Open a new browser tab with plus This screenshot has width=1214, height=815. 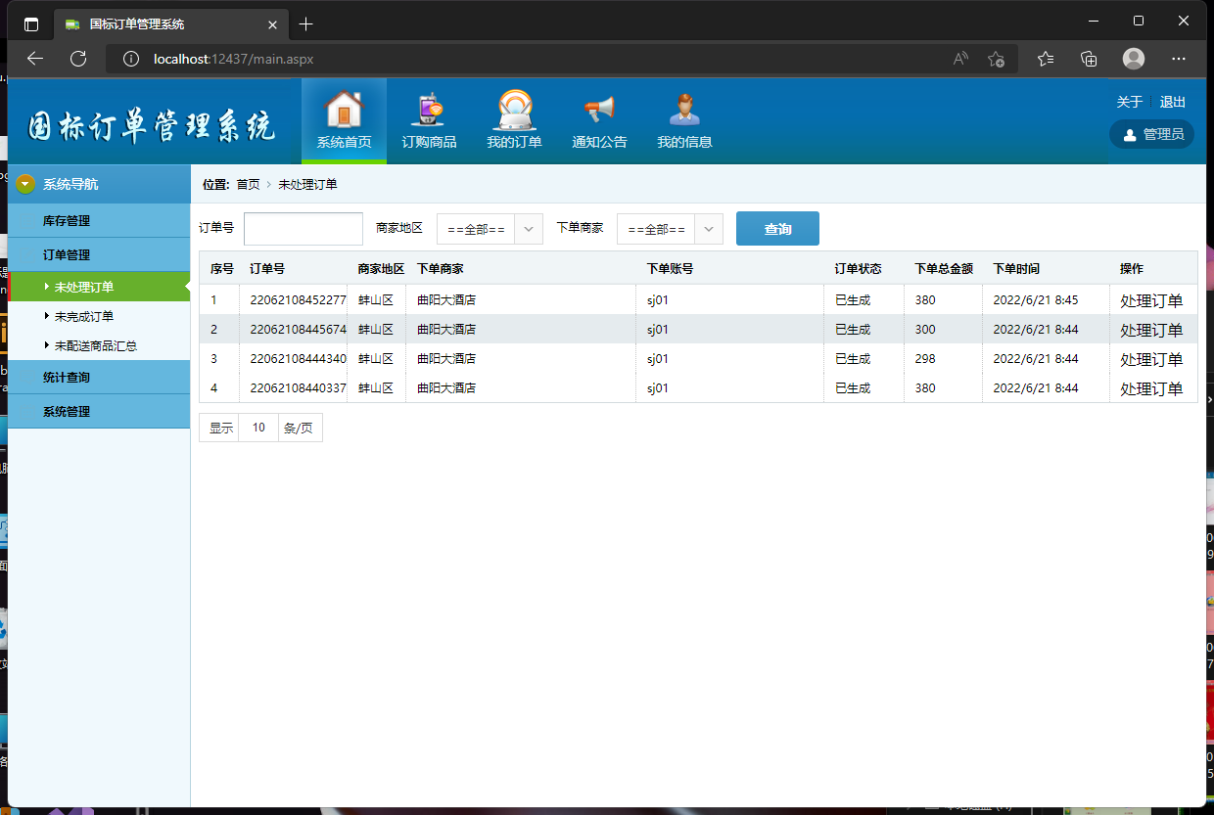click(306, 23)
